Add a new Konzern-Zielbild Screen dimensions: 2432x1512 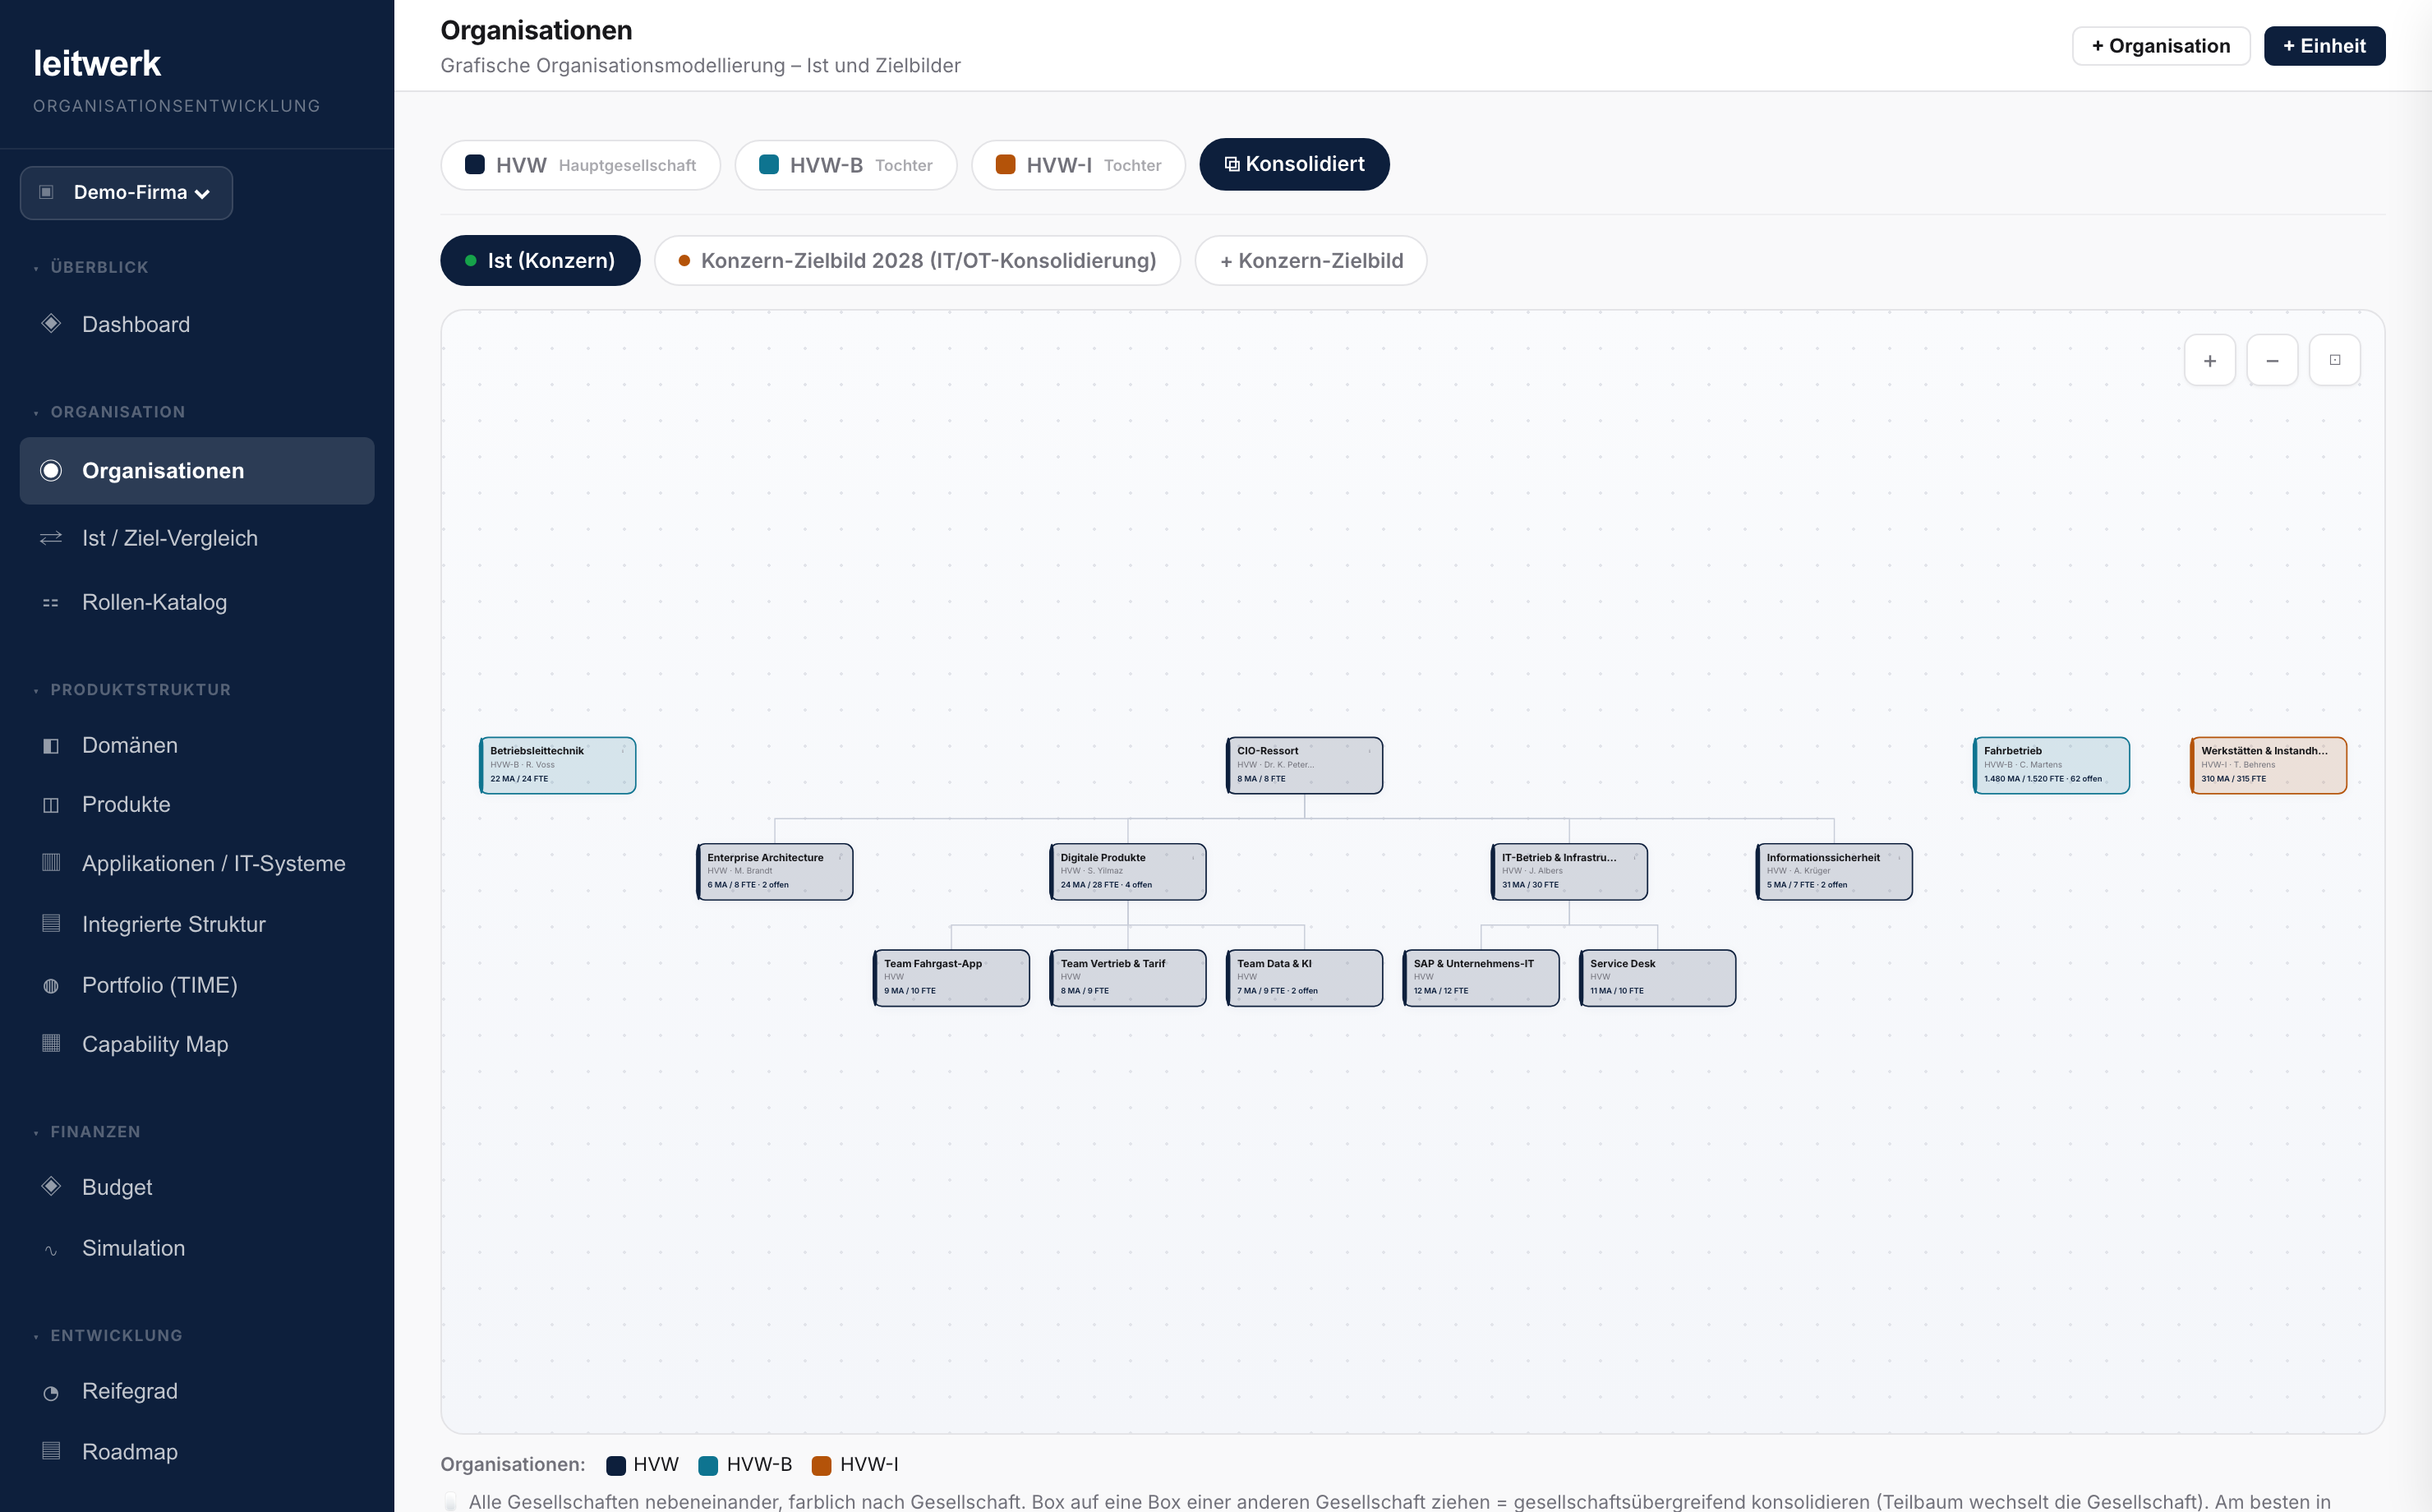pyautogui.click(x=1310, y=261)
